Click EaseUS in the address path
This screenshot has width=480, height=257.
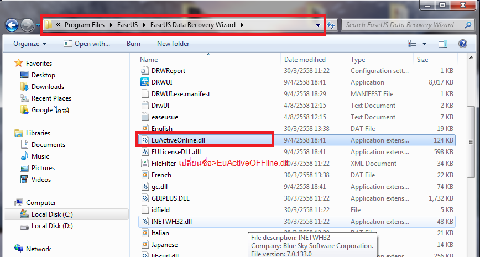[127, 25]
